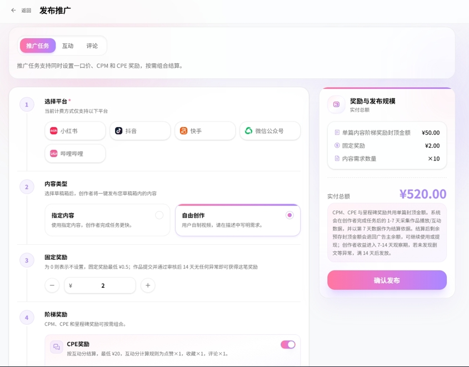This screenshot has height=367, width=469.
Task: Click the ¥520.00 total amount
Action: pyautogui.click(x=423, y=194)
